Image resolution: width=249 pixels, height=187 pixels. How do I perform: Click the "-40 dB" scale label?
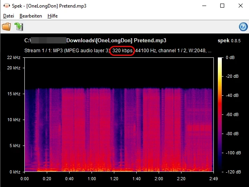coord(232,95)
